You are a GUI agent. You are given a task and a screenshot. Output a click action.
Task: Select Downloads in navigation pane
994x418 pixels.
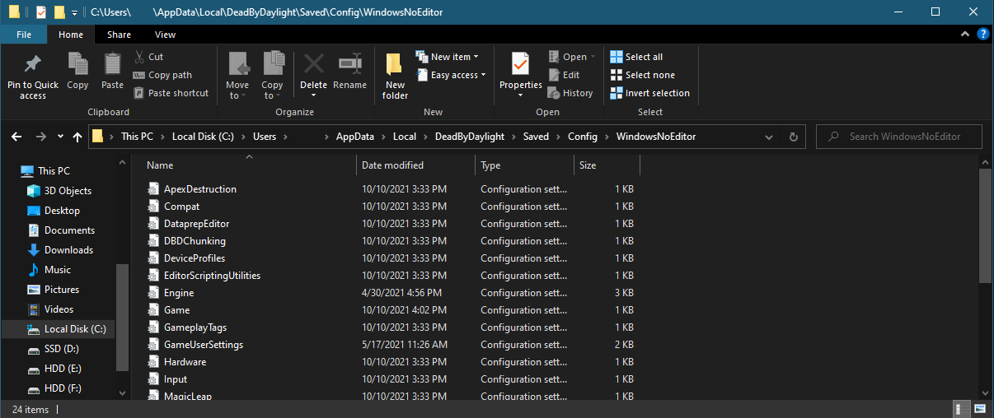(x=68, y=250)
